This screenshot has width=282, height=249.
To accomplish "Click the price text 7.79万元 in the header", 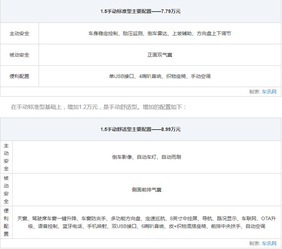I will 171,12.
